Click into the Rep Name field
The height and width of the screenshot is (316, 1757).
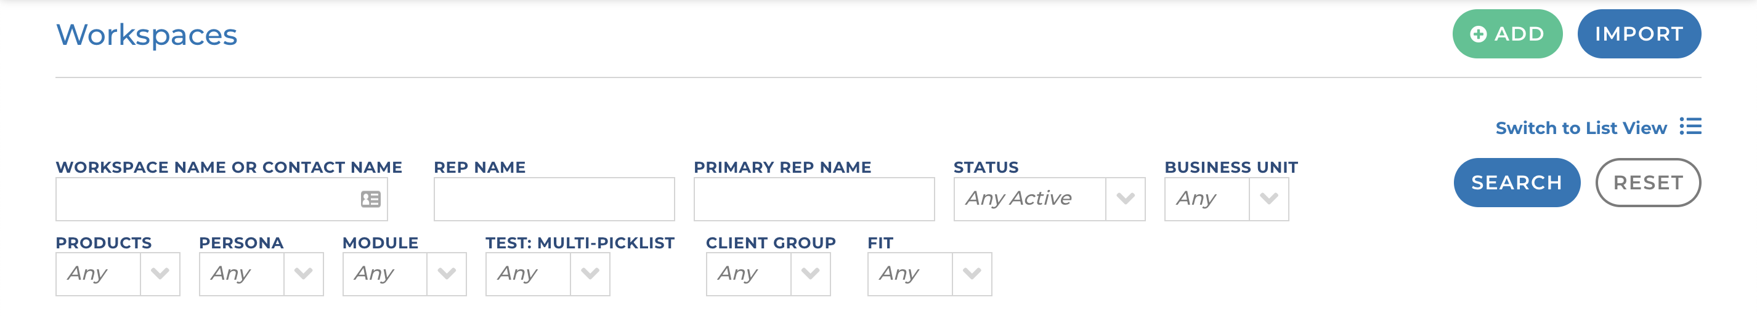pos(554,199)
